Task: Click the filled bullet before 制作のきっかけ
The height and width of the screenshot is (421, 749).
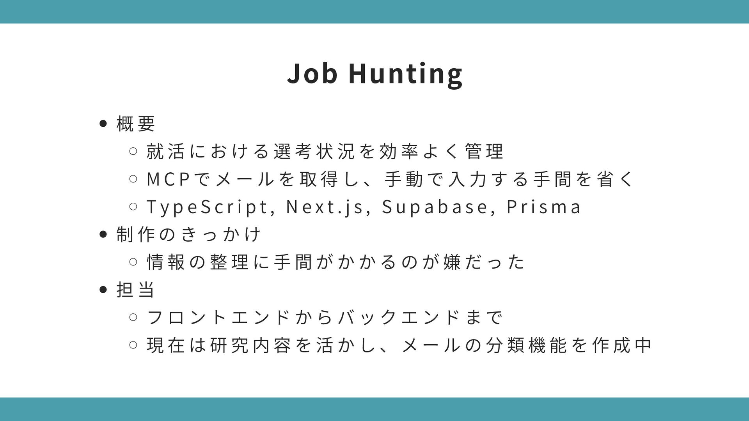Action: [x=103, y=234]
